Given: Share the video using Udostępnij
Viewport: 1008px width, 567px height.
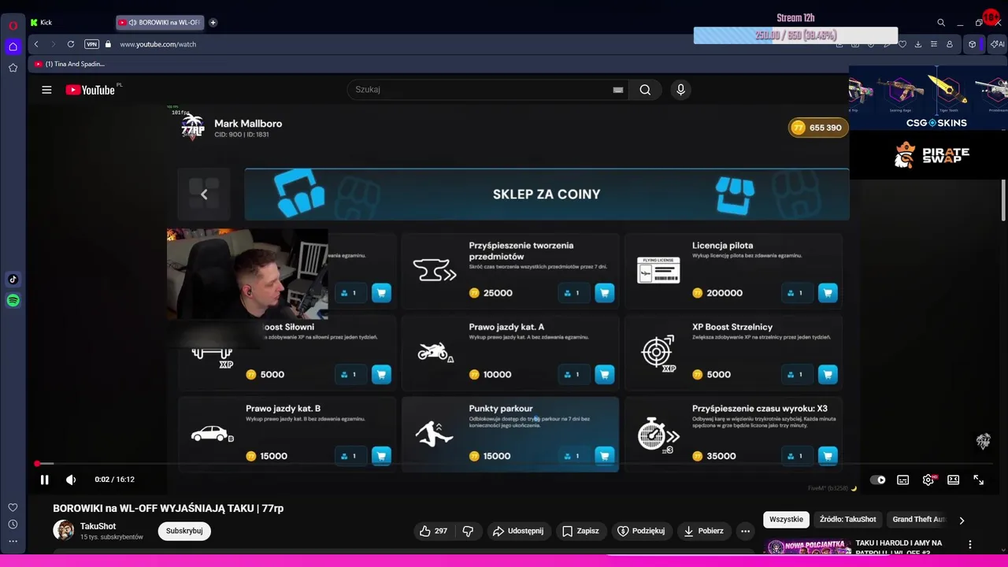Looking at the screenshot, I should (517, 531).
